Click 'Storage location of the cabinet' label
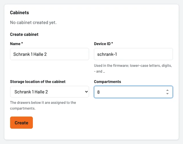Screen dimensions: 183x144 pos(38,82)
